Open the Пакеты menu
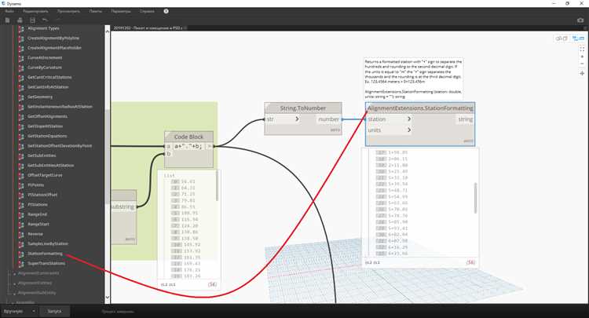Image resolution: width=589 pixels, height=318 pixels. [95, 12]
